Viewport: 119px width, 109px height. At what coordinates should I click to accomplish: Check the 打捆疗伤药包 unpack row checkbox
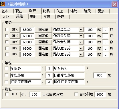(x=6, y=82)
